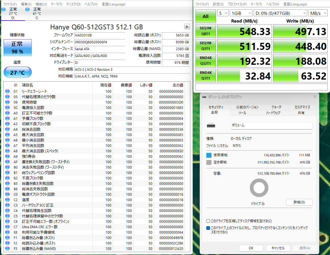Click the 27 °C temperature indicator
The width and height of the screenshot is (330, 255).
pos(17,72)
